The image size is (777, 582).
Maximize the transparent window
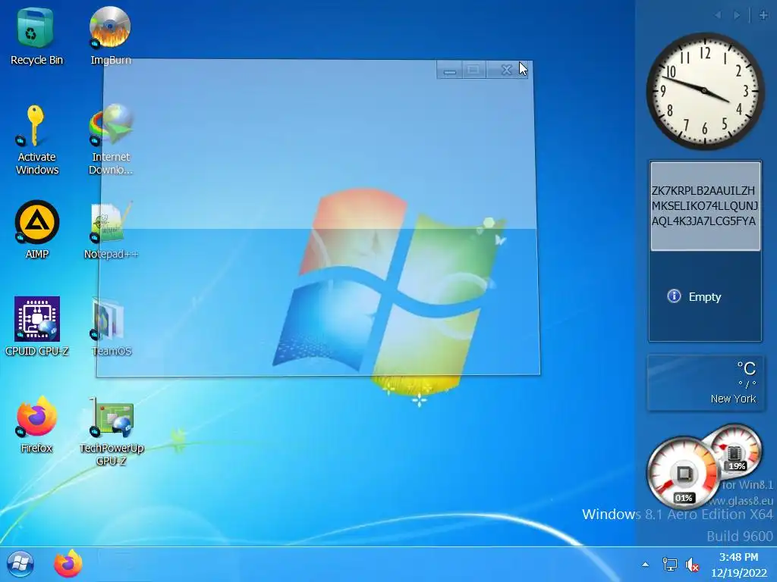[473, 70]
